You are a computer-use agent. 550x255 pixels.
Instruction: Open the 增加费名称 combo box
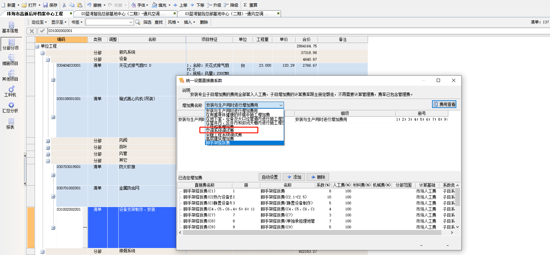[x=244, y=105]
